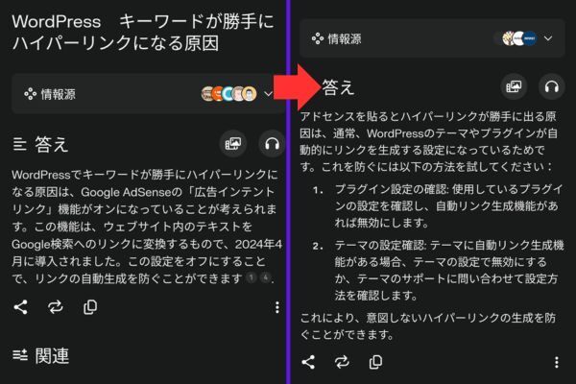Share the right answer
576x384 pixels.
pyautogui.click(x=308, y=362)
